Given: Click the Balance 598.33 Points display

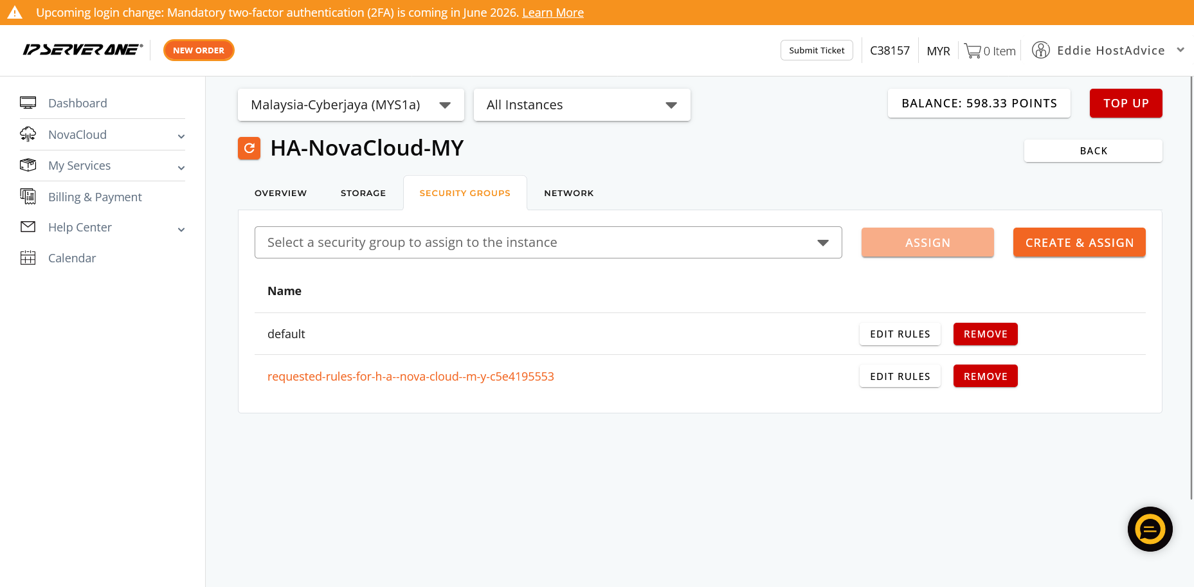Looking at the screenshot, I should [x=979, y=103].
